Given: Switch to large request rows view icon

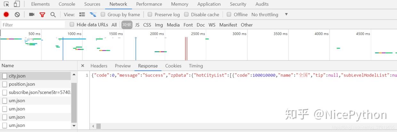Looking at the screenshot, I should [x=82, y=14].
